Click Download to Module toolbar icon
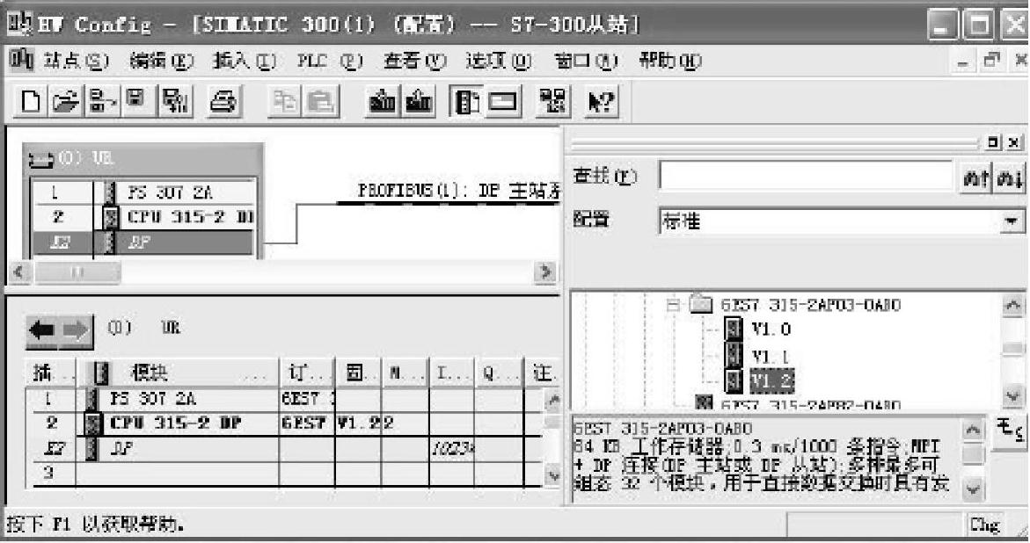The image size is (1030, 543). click(383, 102)
